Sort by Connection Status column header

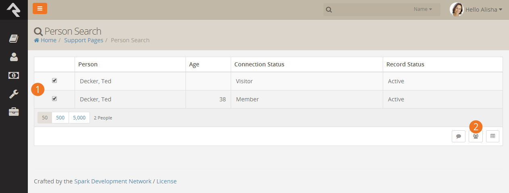tap(259, 64)
